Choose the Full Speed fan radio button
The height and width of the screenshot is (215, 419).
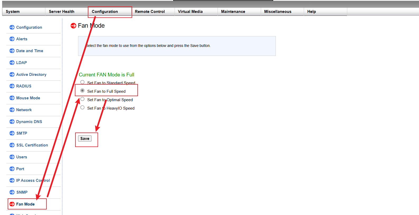tap(83, 91)
